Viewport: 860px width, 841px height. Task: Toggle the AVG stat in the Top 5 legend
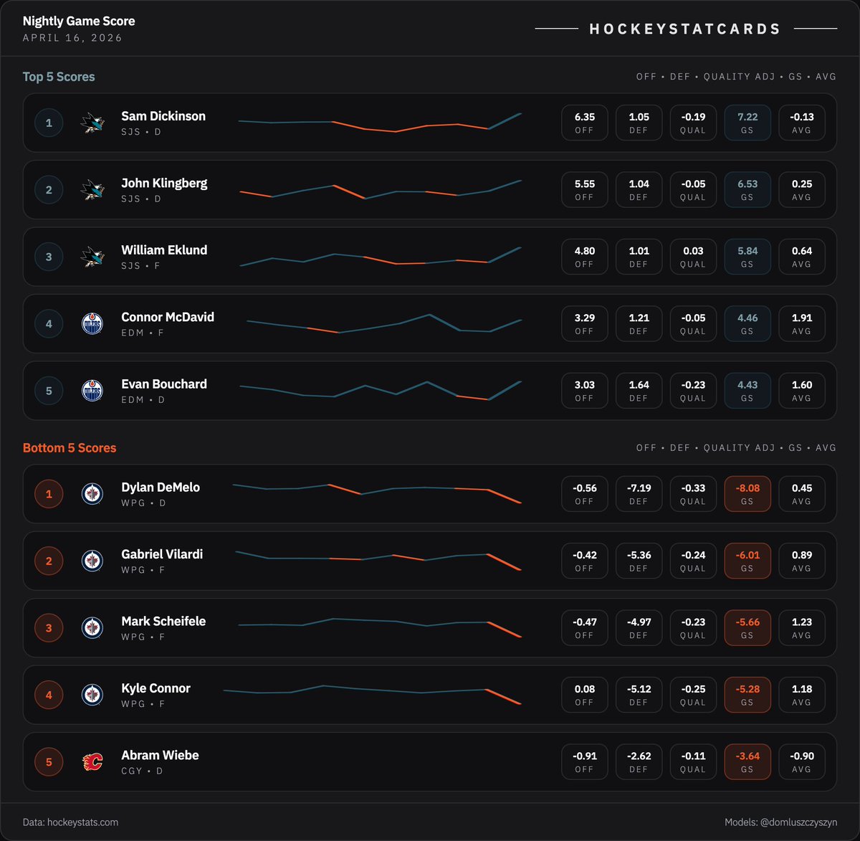pyautogui.click(x=826, y=76)
